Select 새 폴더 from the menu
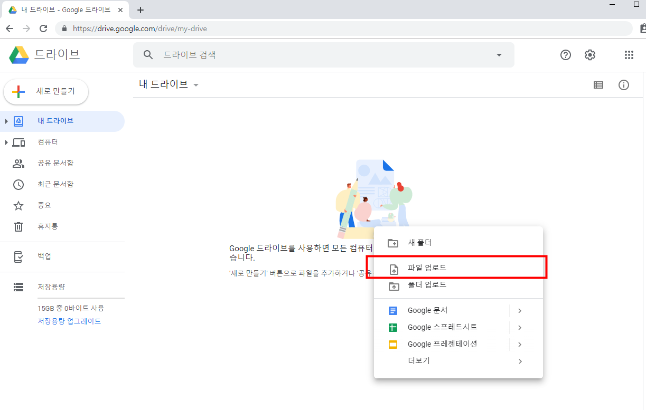The width and height of the screenshot is (646, 410). (x=458, y=243)
